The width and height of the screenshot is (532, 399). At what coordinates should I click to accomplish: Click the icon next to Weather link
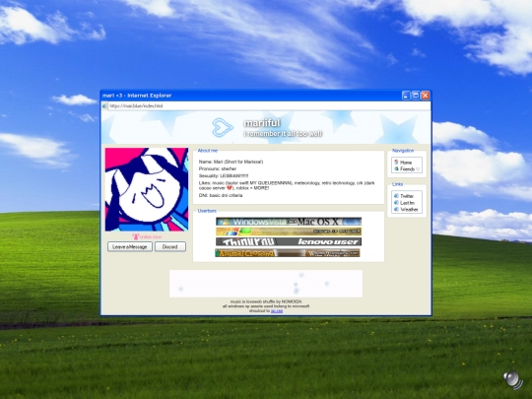[396, 209]
